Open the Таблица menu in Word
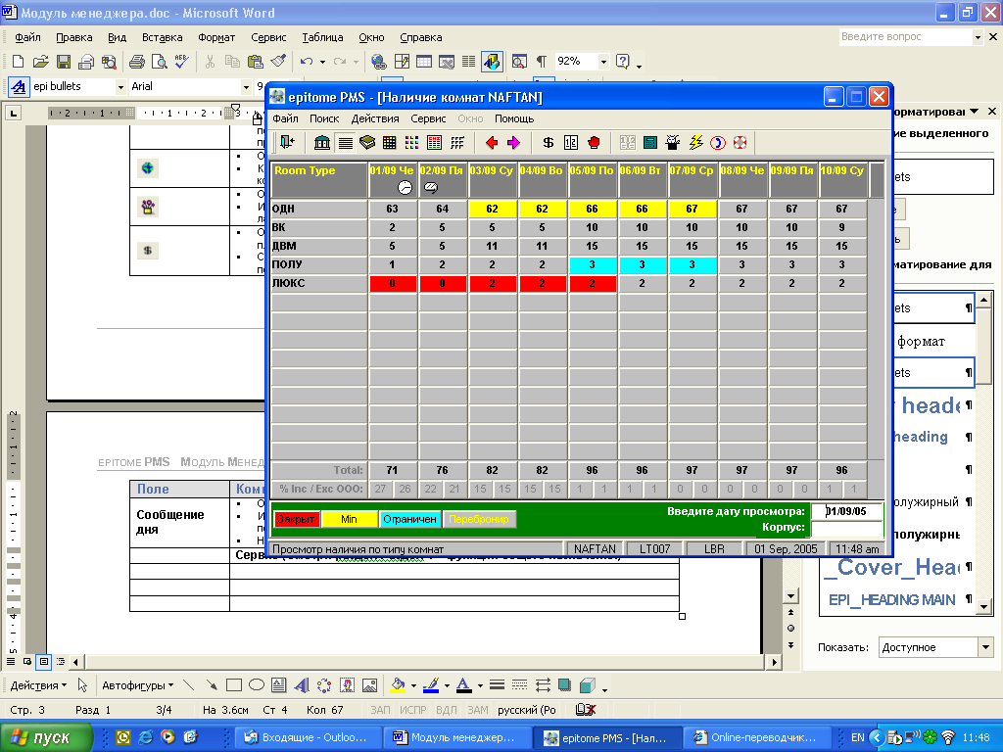The image size is (1003, 752). point(322,37)
